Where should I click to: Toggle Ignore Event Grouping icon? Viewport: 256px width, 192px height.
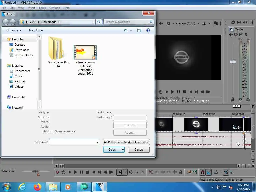[x=232, y=172]
